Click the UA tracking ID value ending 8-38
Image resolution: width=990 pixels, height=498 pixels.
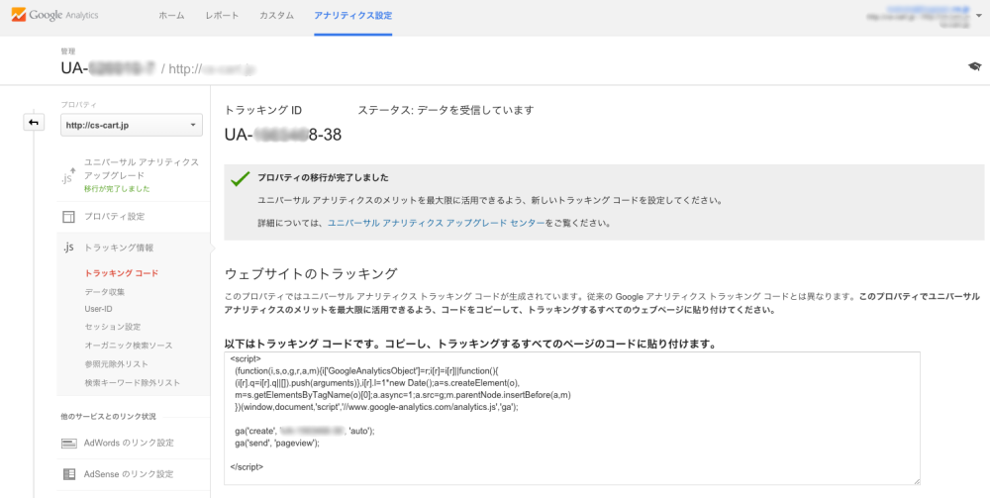(x=283, y=135)
